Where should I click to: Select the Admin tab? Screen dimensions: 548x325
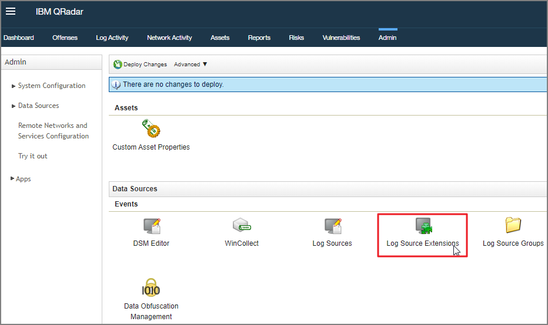(387, 38)
